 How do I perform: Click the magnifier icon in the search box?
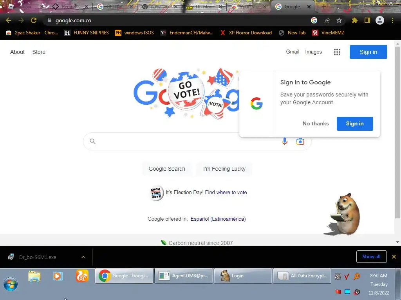pos(92,141)
